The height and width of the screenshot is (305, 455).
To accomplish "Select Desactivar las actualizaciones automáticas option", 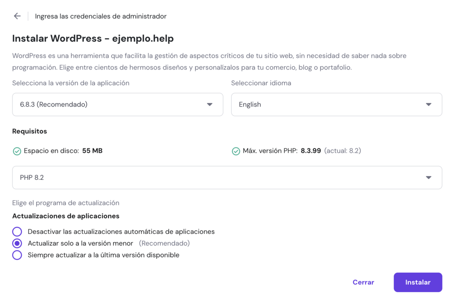I will tap(17, 231).
